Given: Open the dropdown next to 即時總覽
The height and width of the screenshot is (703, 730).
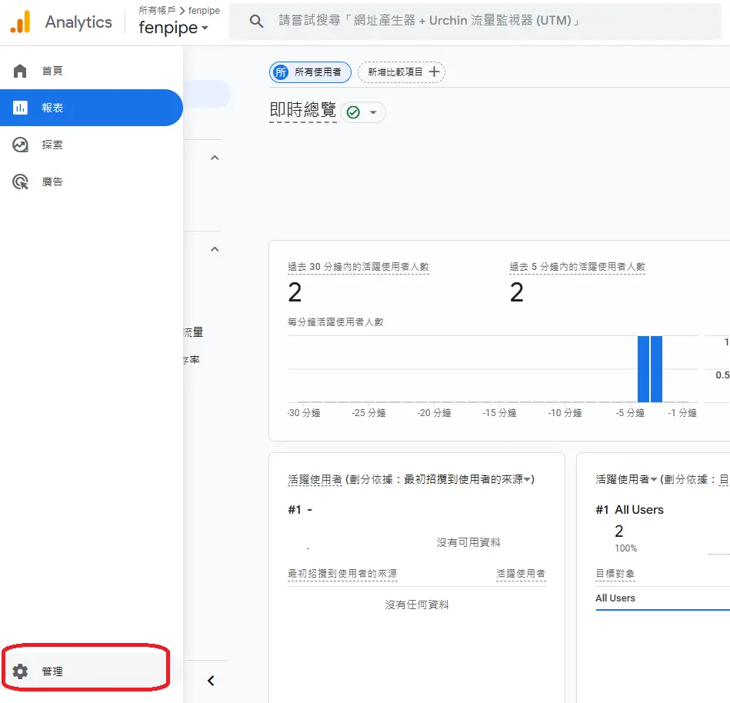Looking at the screenshot, I should tap(375, 112).
